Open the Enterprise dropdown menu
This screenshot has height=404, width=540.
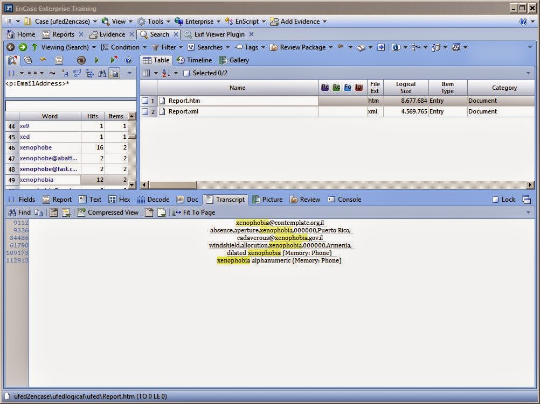(x=197, y=22)
